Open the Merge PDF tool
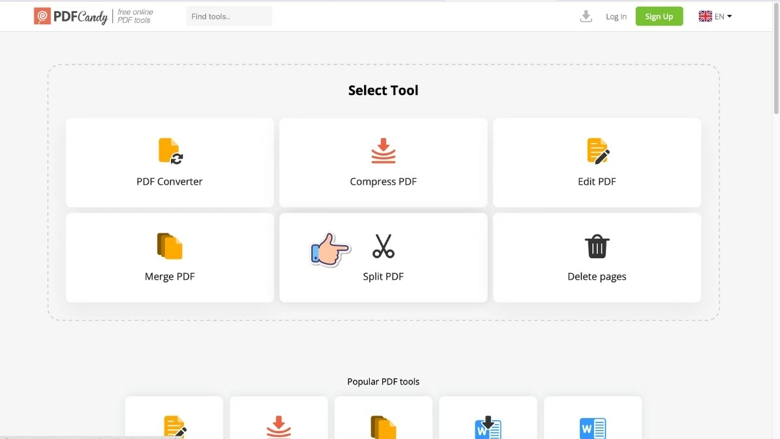The height and width of the screenshot is (439, 780). (x=169, y=257)
